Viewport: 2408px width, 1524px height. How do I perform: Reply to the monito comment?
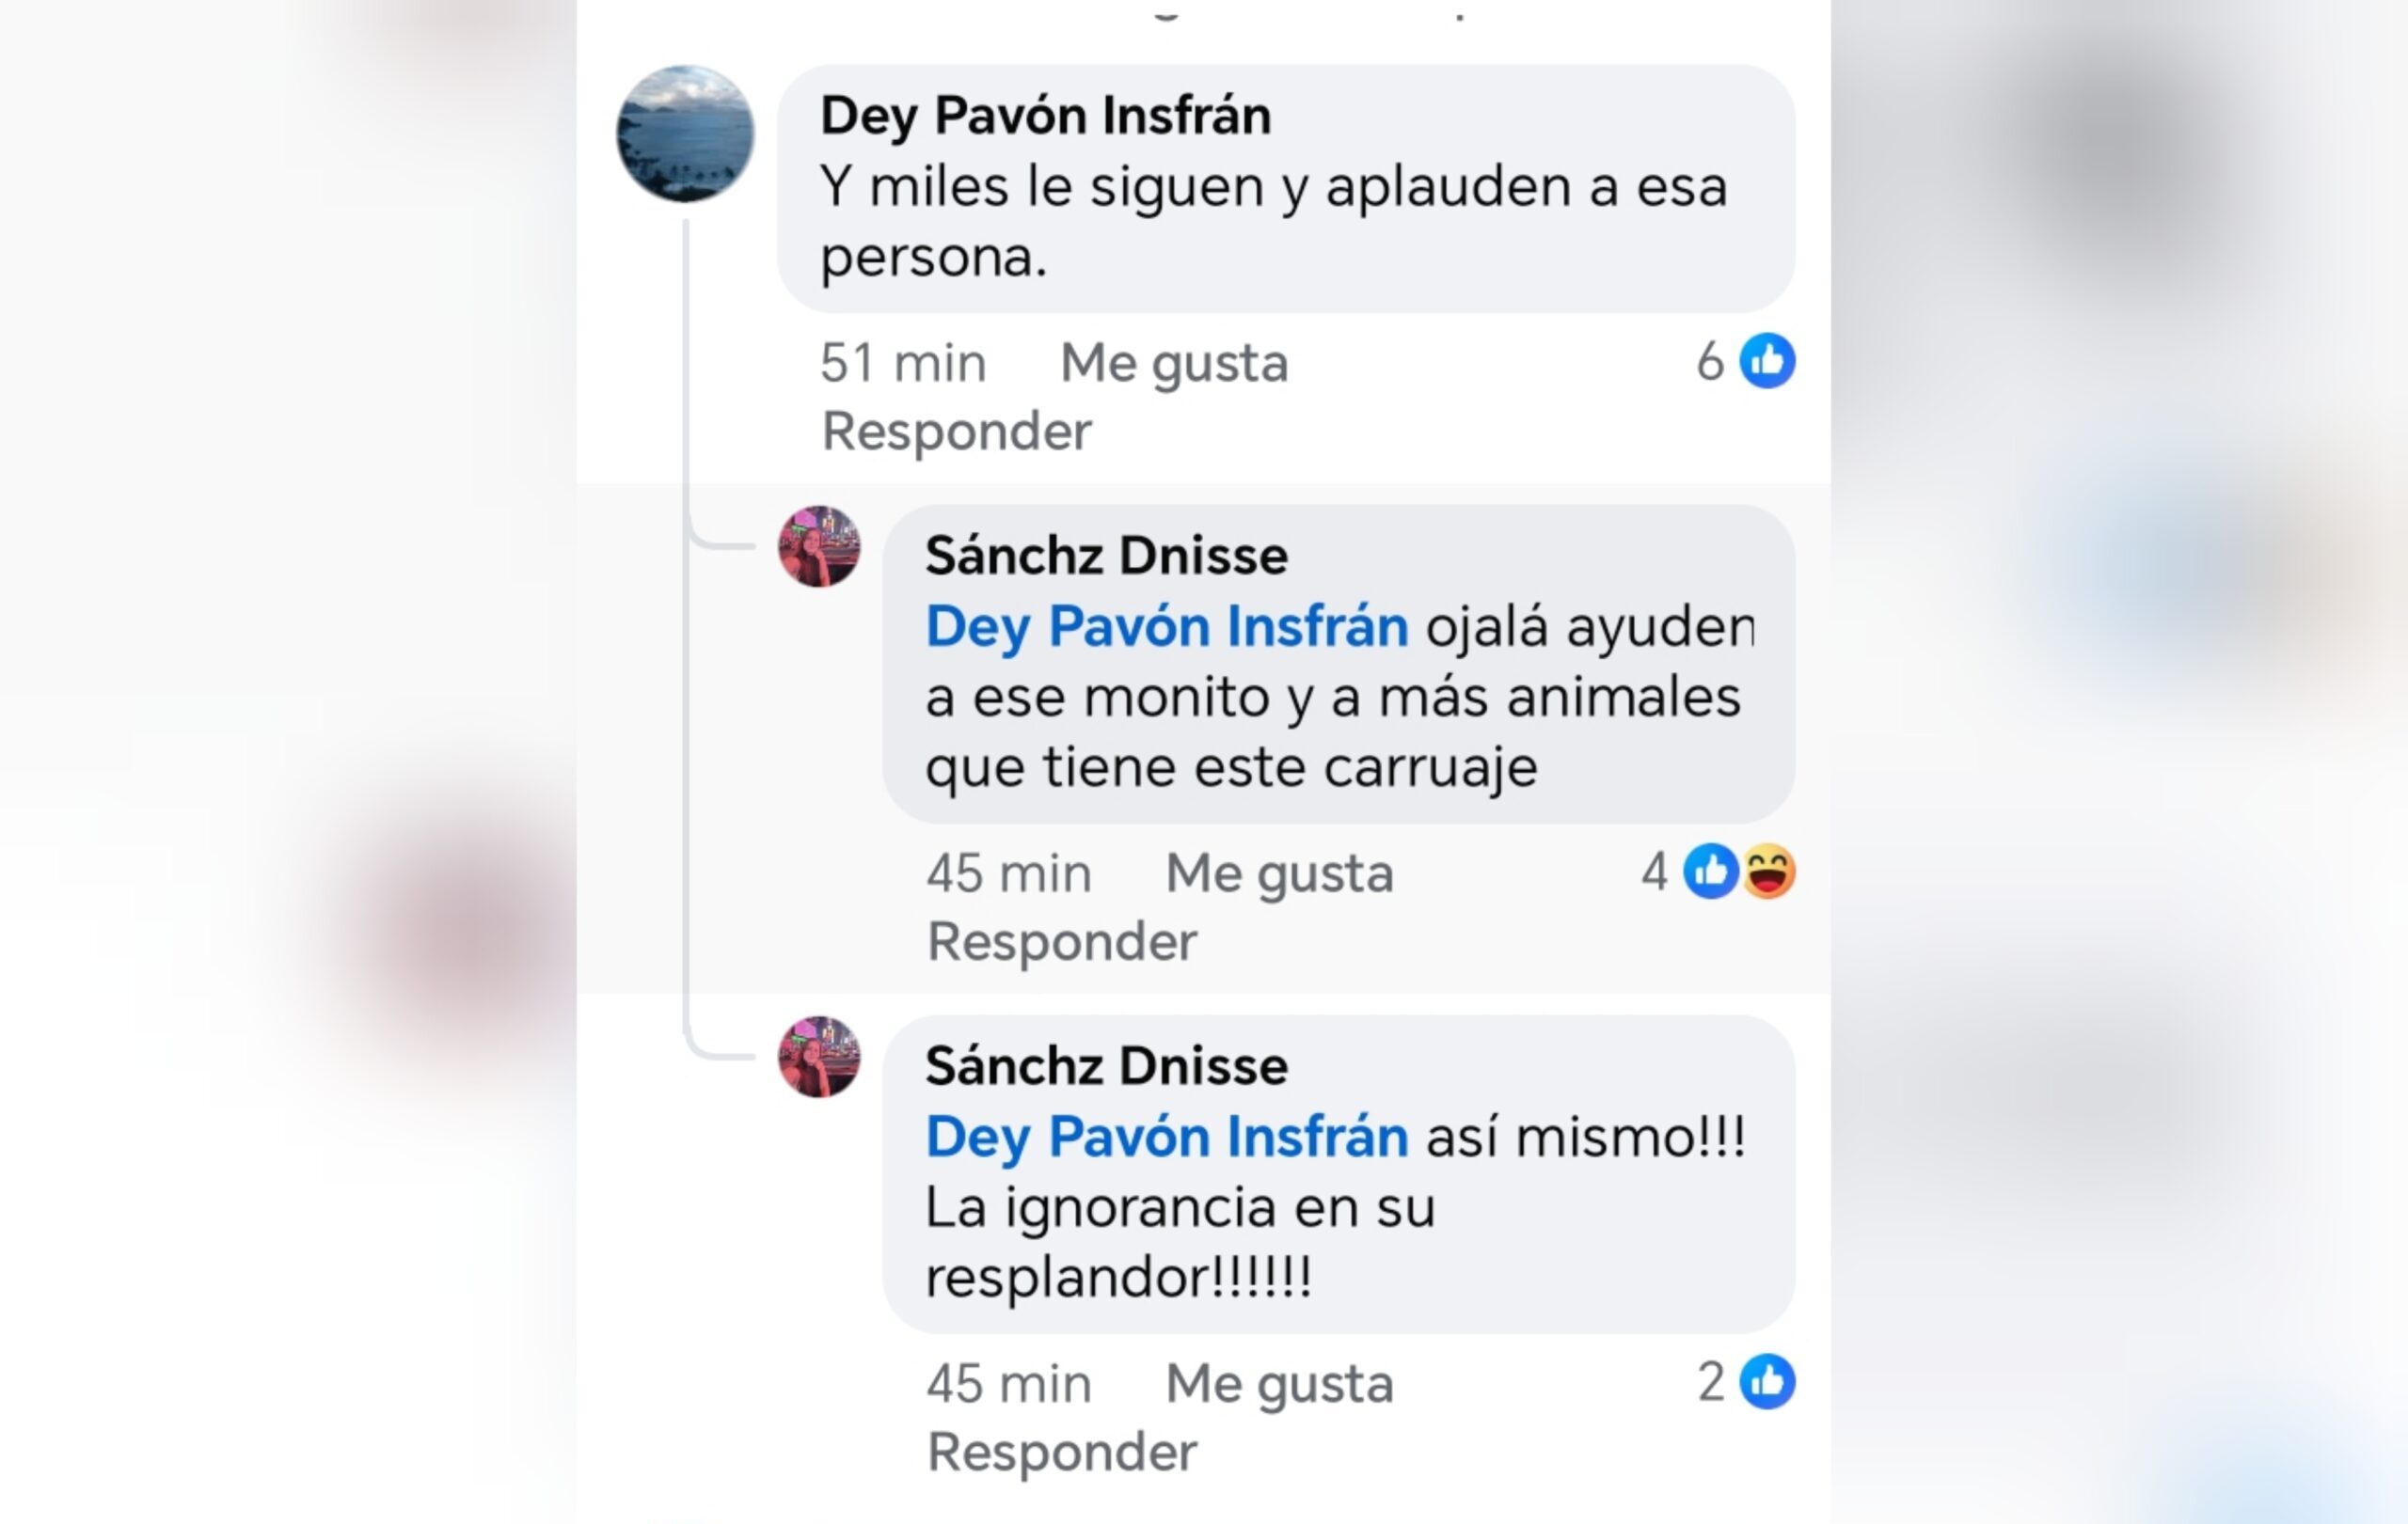coord(1061,941)
